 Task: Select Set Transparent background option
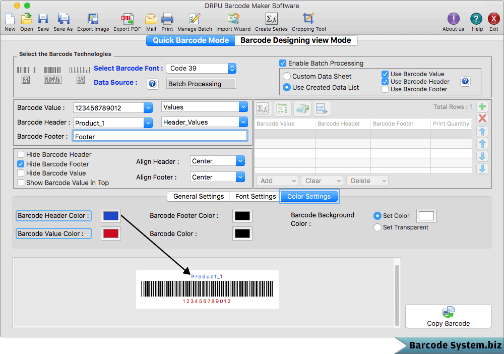(377, 227)
